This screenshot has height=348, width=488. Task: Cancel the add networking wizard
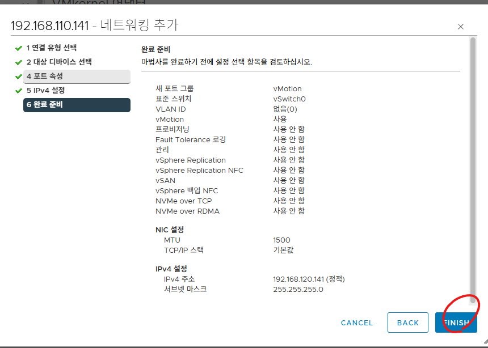pos(357,323)
